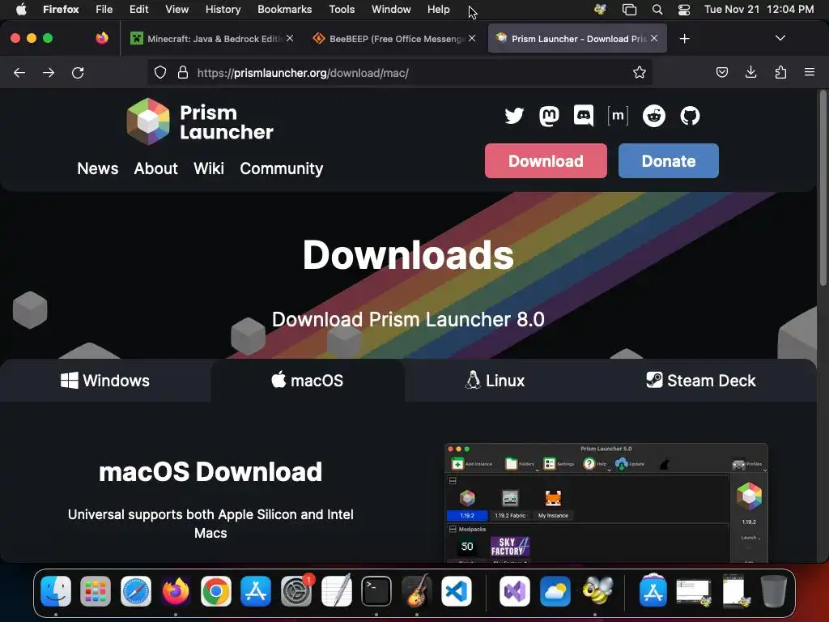Open Firefox extensions menu
Image resolution: width=829 pixels, height=622 pixels.
[x=780, y=72]
